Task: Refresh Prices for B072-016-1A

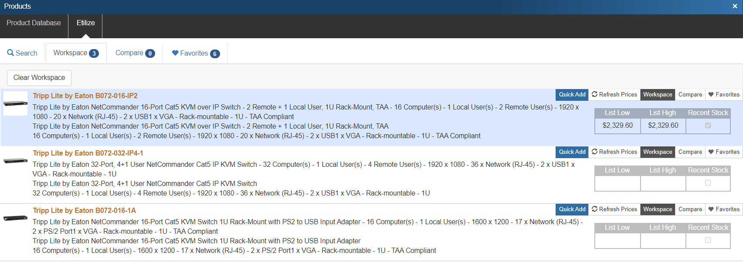Action: (x=614, y=209)
